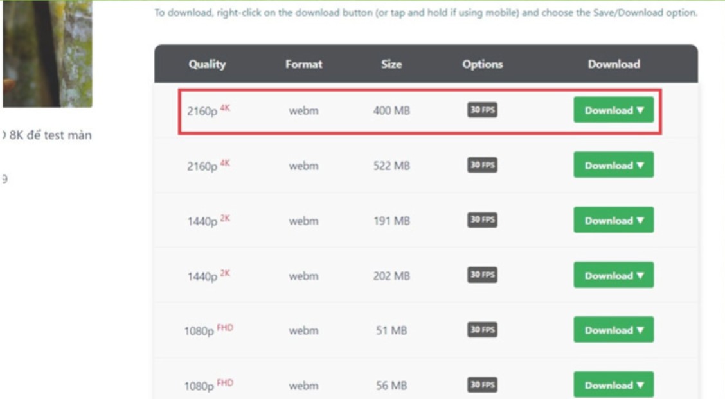Click the Options column header
Viewport: 725px width, 399px height.
tap(482, 64)
